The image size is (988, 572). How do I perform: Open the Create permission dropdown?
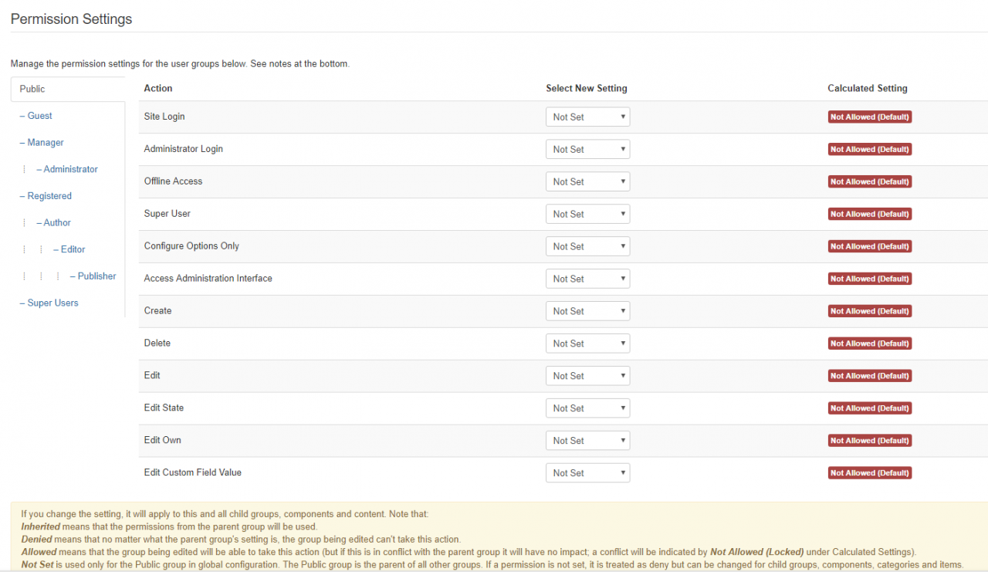pos(587,312)
